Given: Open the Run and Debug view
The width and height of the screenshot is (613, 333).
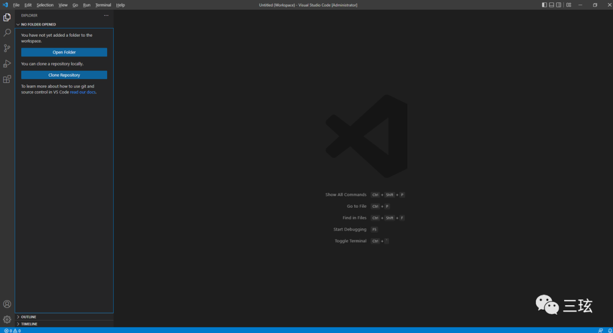Looking at the screenshot, I should click(7, 64).
